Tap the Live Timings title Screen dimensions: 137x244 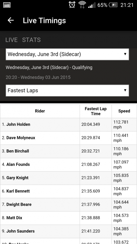coord(45,21)
